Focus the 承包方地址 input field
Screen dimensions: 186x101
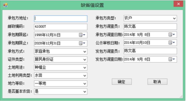61,18
